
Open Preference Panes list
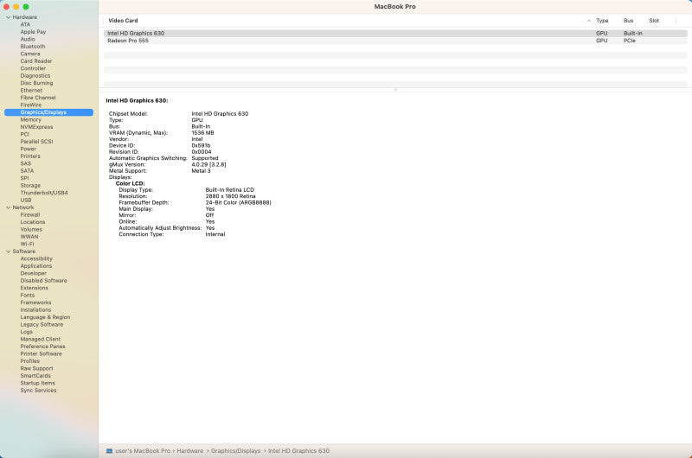tap(42, 347)
